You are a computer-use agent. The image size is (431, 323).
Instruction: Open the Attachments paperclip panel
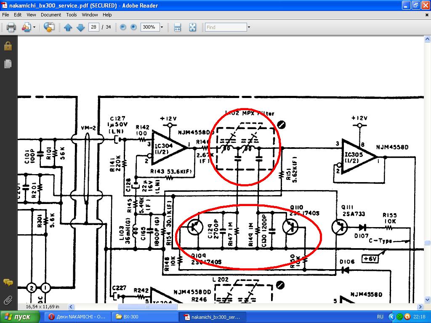pos(8,300)
